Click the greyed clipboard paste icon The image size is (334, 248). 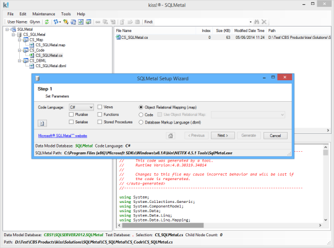122,22
